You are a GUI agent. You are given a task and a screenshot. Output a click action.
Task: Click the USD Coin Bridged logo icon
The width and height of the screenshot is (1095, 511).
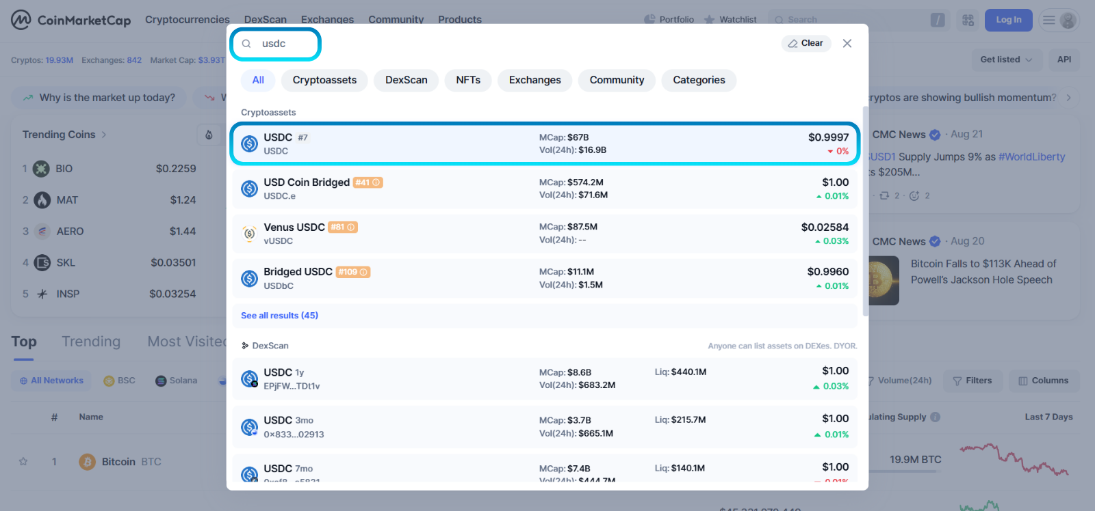point(250,189)
